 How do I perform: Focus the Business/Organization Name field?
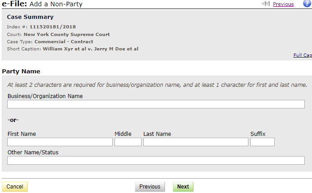click(156, 104)
